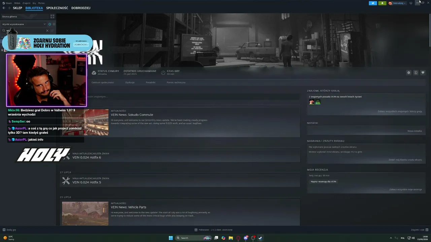Open advanced search filter options
Viewport: 431px width, 242px height.
(52, 31)
